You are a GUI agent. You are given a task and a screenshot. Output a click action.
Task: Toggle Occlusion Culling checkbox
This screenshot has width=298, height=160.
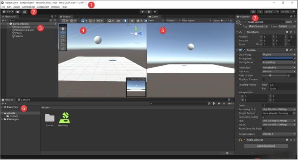tap(263, 117)
